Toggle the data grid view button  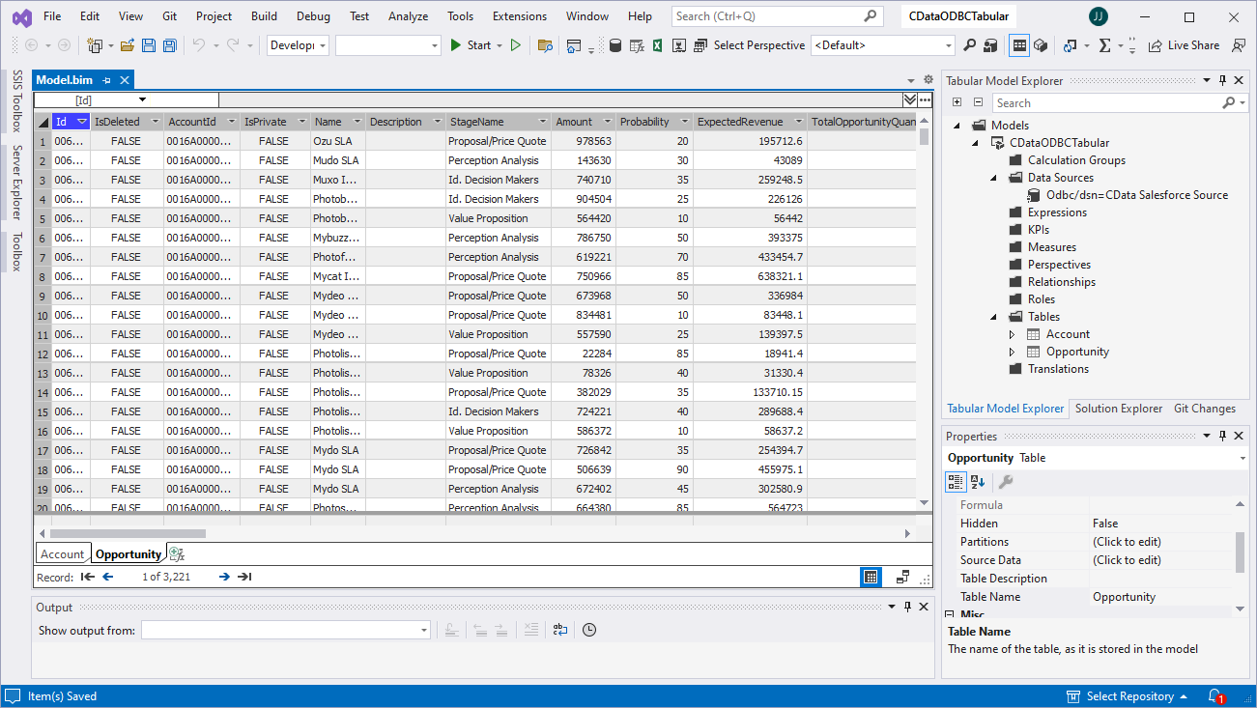click(871, 577)
